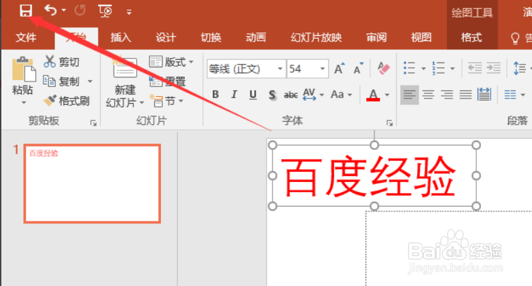
Task: Switch to the 设计 (Design) tab
Action: tap(166, 37)
